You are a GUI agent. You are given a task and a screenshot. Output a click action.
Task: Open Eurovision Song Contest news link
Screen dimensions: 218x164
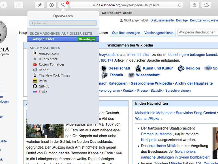click(196, 113)
